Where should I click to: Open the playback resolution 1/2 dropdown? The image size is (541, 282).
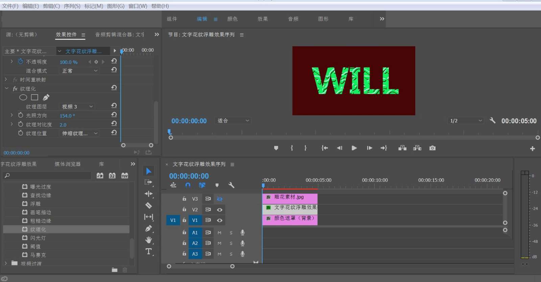tap(465, 121)
